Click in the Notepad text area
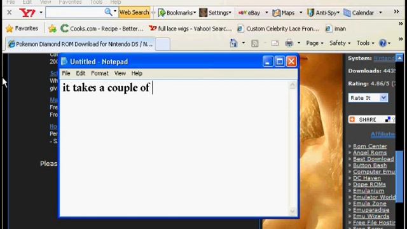The height and width of the screenshot is (229, 407). (x=174, y=148)
